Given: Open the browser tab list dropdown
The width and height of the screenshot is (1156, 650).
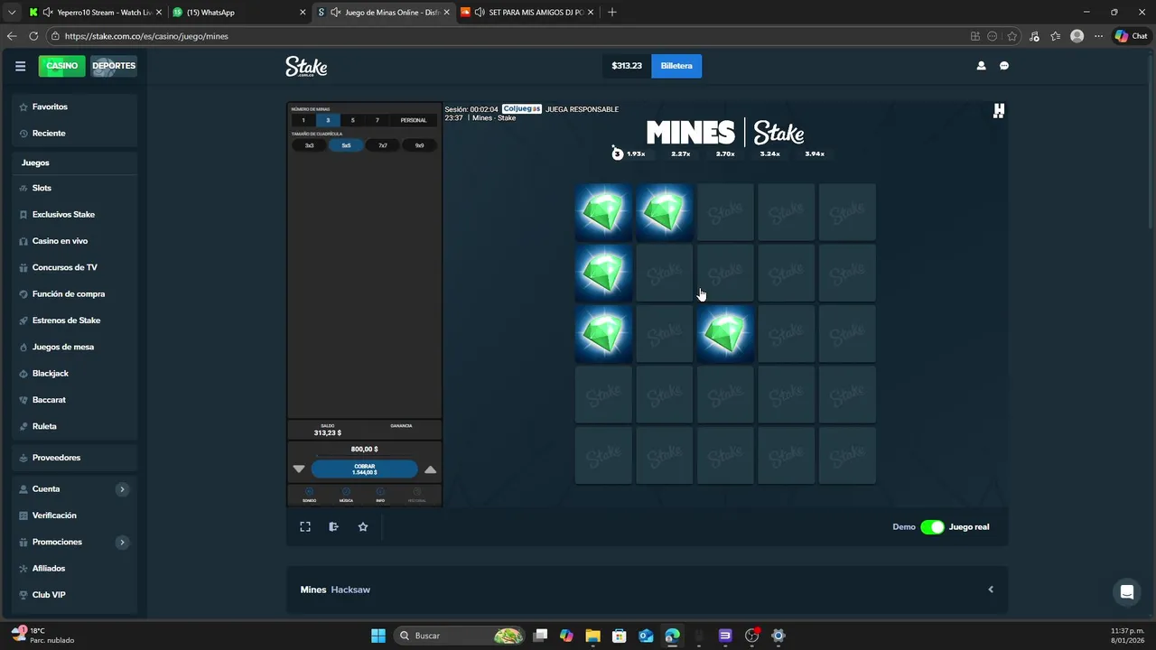Looking at the screenshot, I should point(12,13).
